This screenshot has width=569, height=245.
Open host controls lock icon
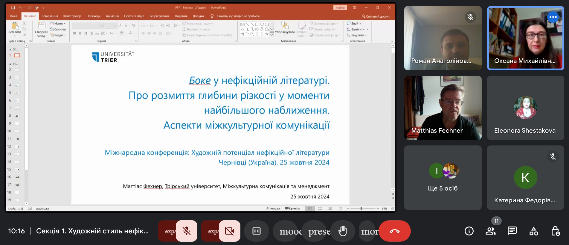(555, 231)
